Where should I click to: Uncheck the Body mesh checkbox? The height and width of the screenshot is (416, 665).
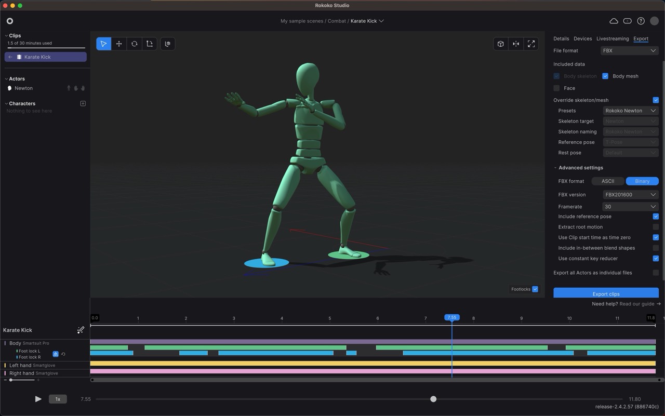pos(605,76)
